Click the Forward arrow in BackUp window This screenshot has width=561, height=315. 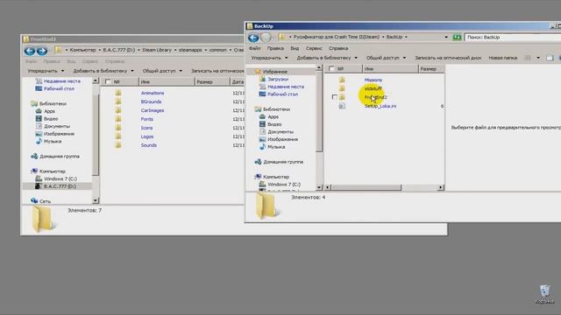tap(266, 37)
